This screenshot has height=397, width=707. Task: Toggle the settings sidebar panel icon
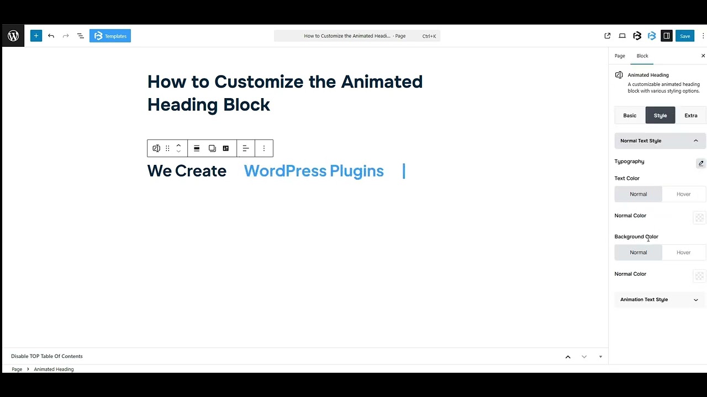tap(667, 36)
